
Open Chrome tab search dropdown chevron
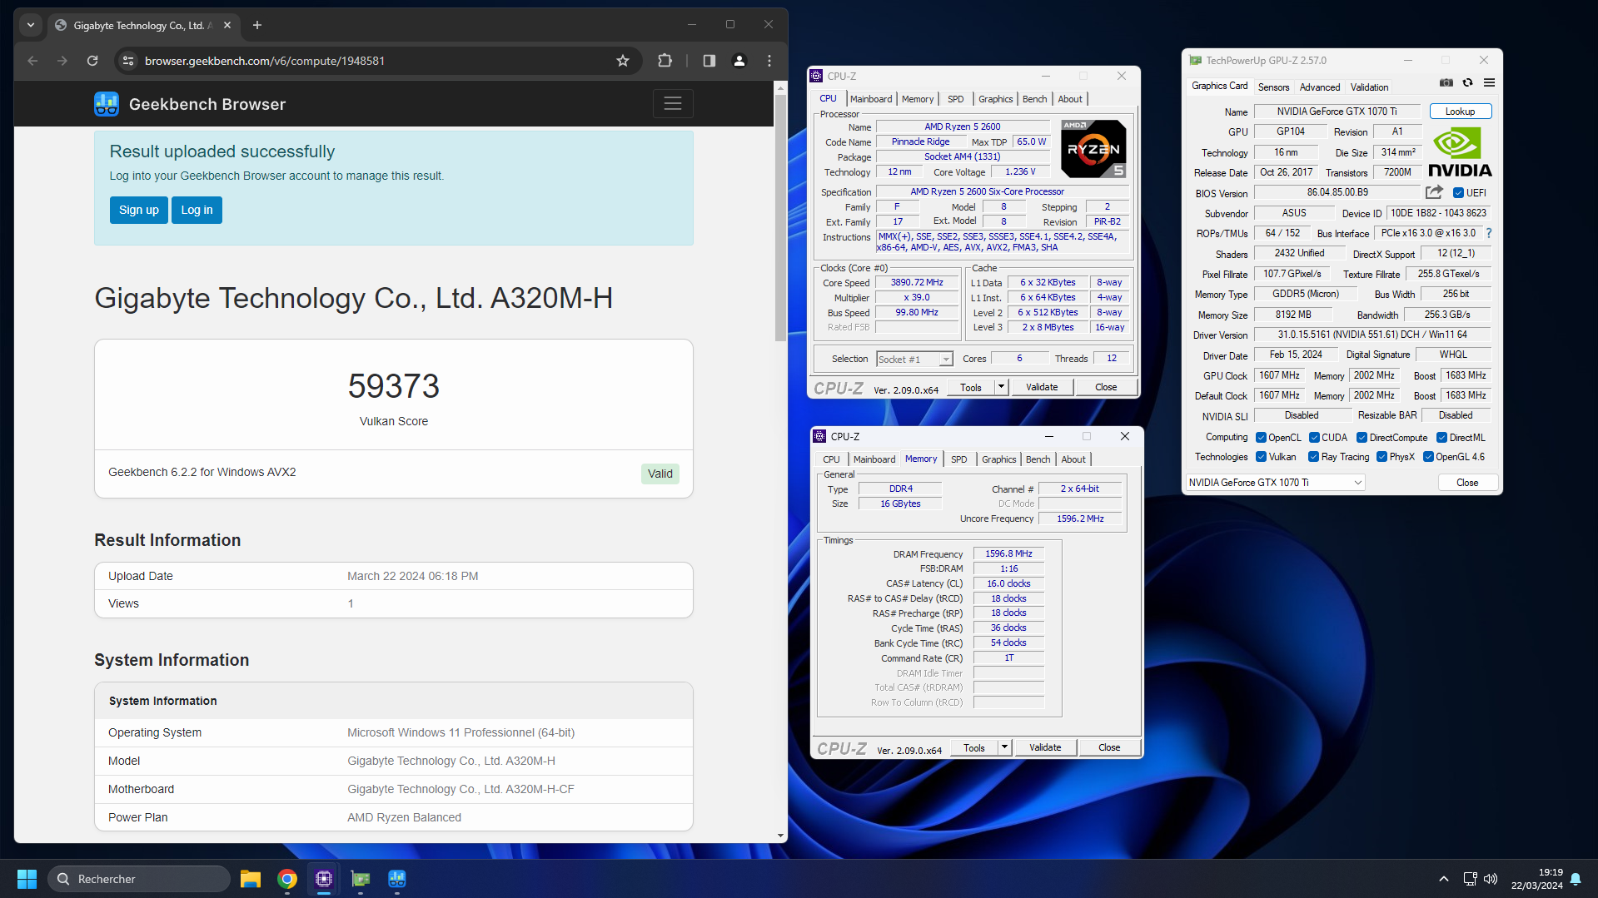click(x=31, y=25)
